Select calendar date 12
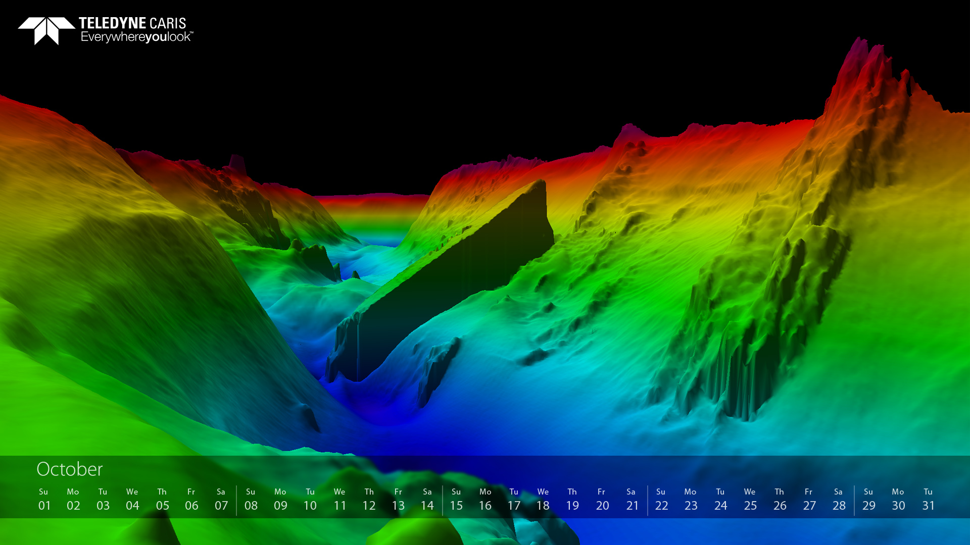 pos(369,506)
